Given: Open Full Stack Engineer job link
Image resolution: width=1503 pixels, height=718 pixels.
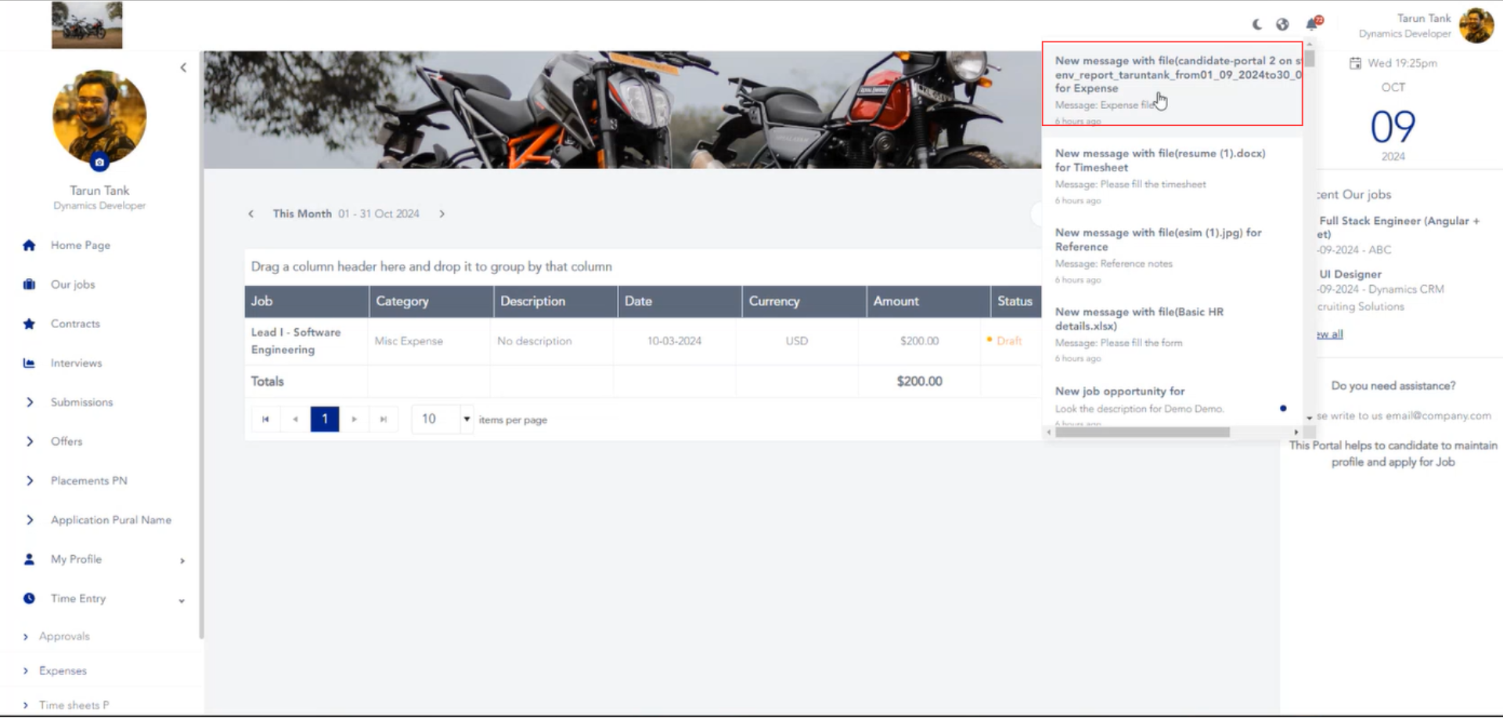Looking at the screenshot, I should 1399,227.
